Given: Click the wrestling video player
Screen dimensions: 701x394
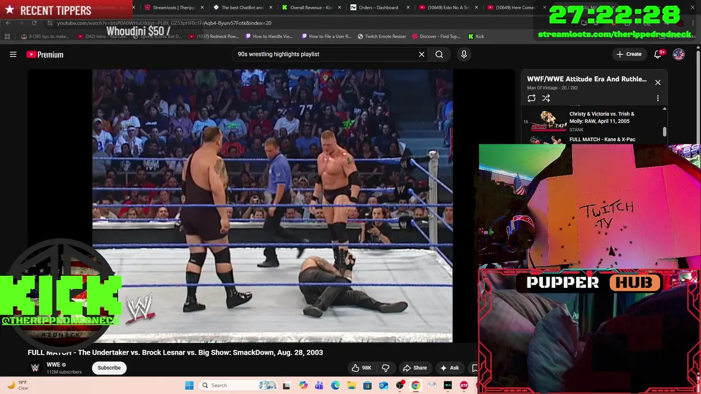Looking at the screenshot, I should (x=272, y=205).
